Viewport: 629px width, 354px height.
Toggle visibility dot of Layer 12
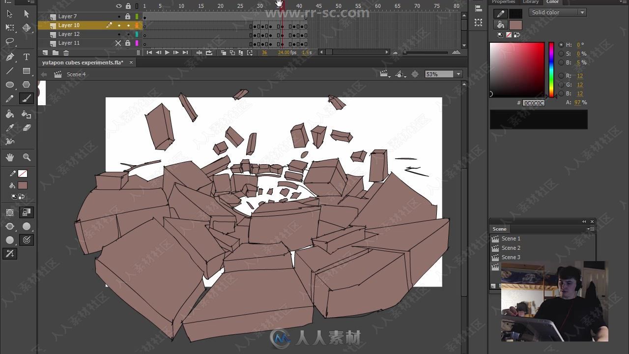pyautogui.click(x=118, y=34)
